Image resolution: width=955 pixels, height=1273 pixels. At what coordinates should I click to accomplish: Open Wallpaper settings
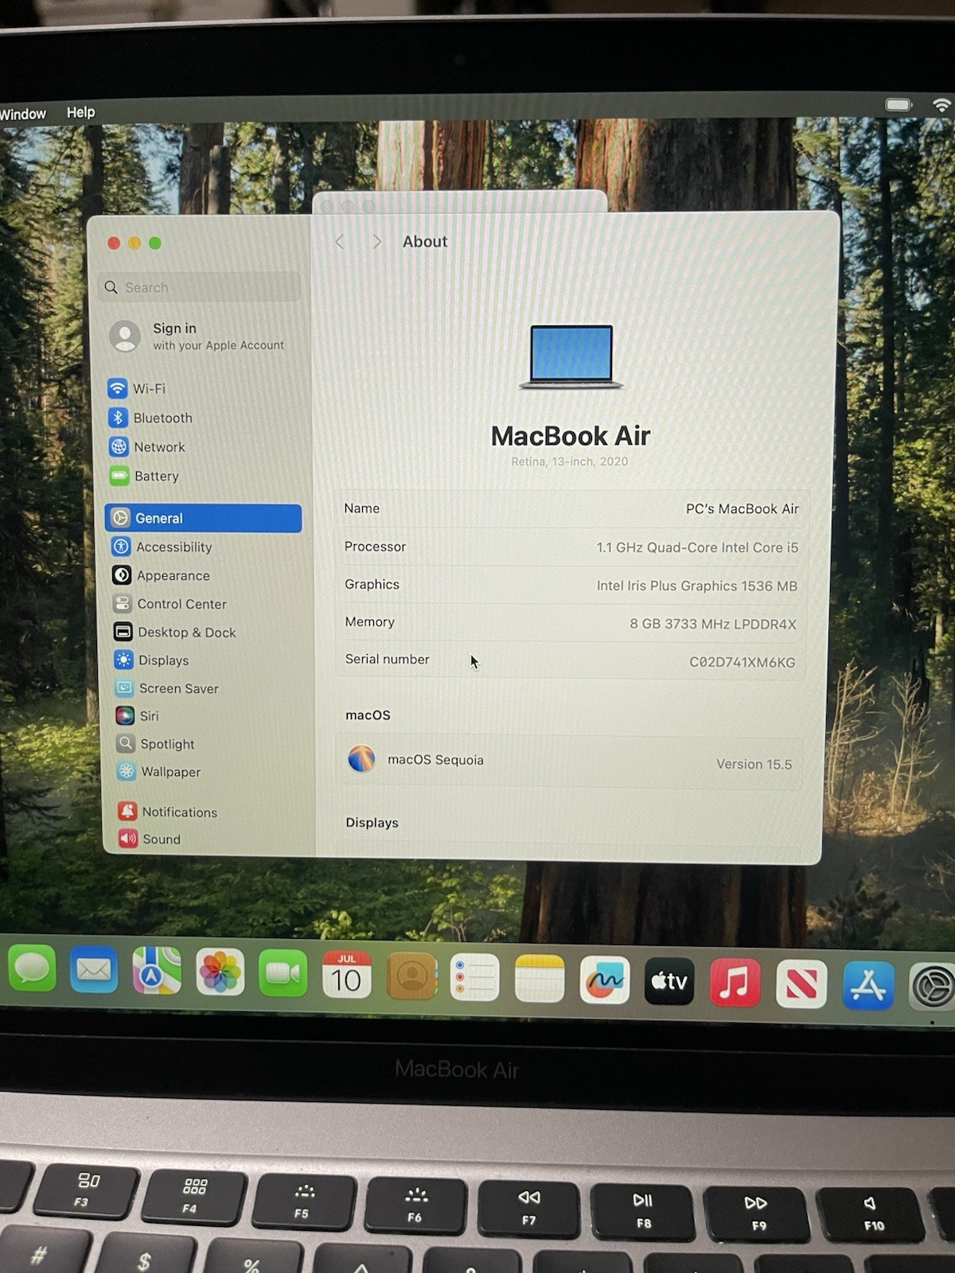coord(158,771)
